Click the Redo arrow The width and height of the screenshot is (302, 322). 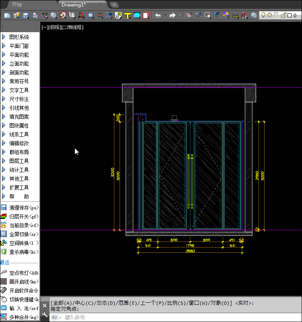click(173, 15)
